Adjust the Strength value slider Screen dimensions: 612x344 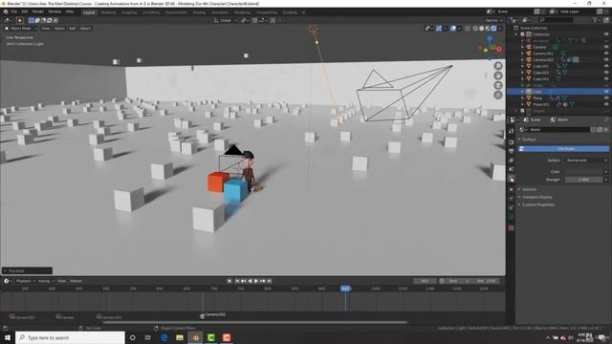[584, 180]
